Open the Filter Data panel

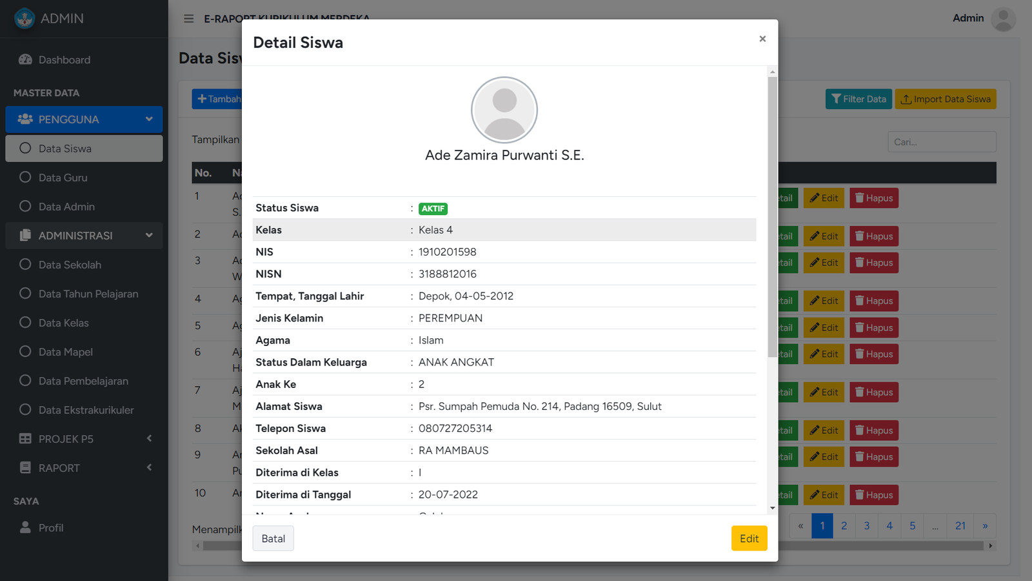pos(858,99)
